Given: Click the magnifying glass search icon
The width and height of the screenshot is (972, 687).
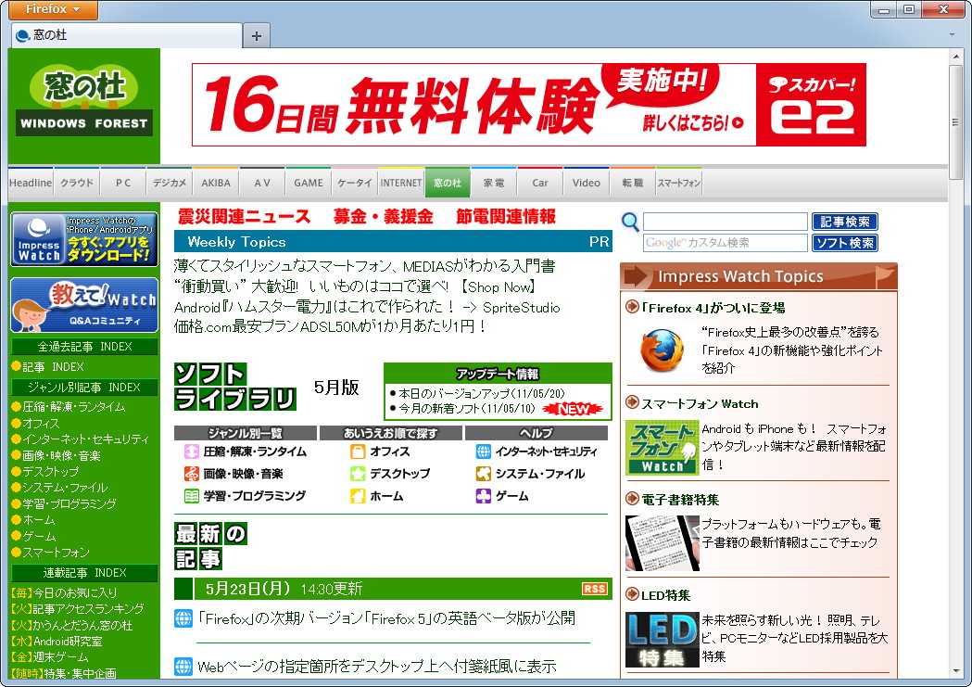Looking at the screenshot, I should tap(631, 223).
